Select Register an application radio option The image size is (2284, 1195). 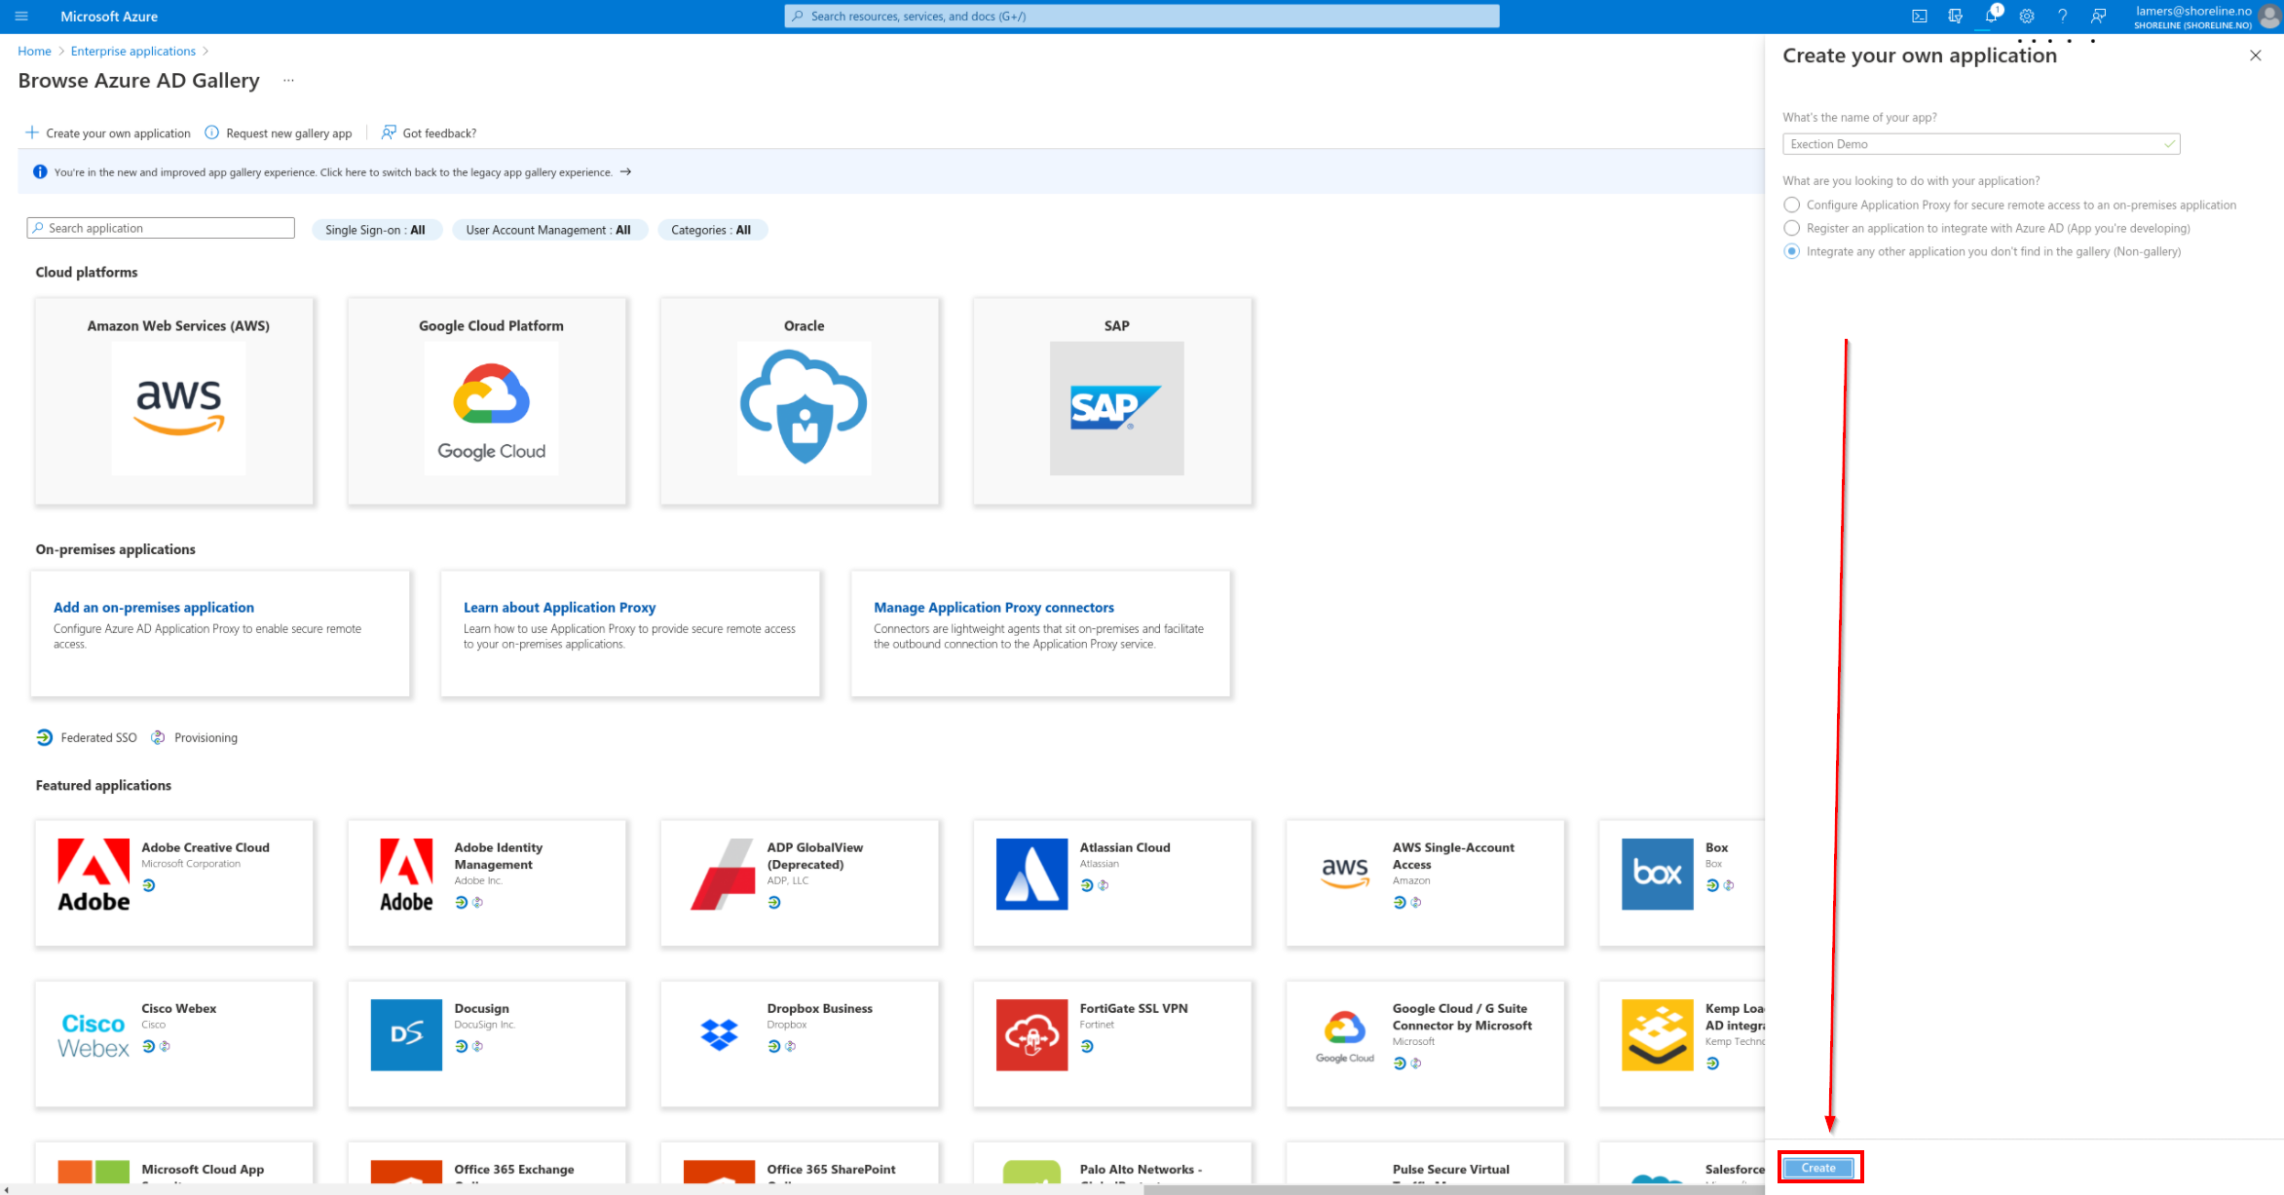tap(1791, 228)
